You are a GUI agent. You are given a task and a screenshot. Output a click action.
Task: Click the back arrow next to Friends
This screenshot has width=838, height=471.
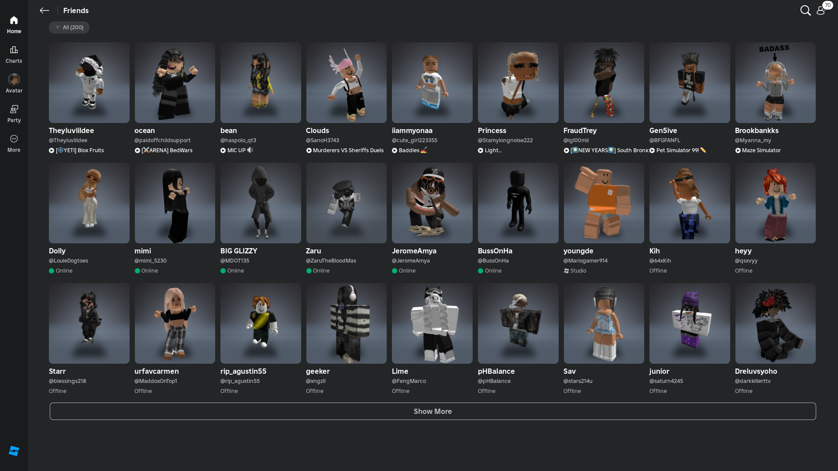tap(44, 10)
